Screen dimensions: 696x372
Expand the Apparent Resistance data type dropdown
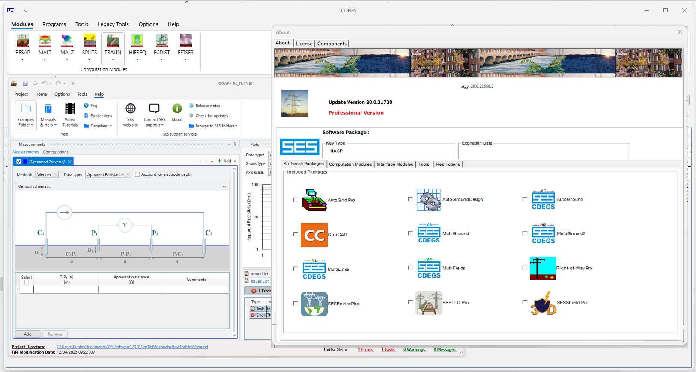tap(108, 174)
